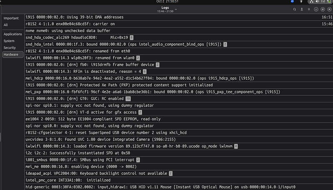Expand badge on SMBus using PCI interrupt row
Screen dimensions: 333x190
pos(138,160)
